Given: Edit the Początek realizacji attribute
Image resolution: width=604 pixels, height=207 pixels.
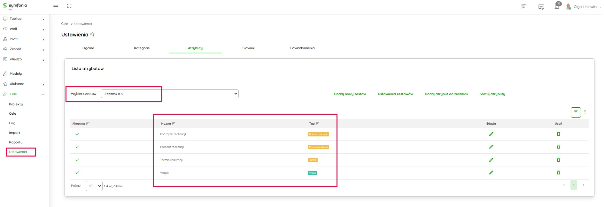Looking at the screenshot, I should [x=491, y=134].
